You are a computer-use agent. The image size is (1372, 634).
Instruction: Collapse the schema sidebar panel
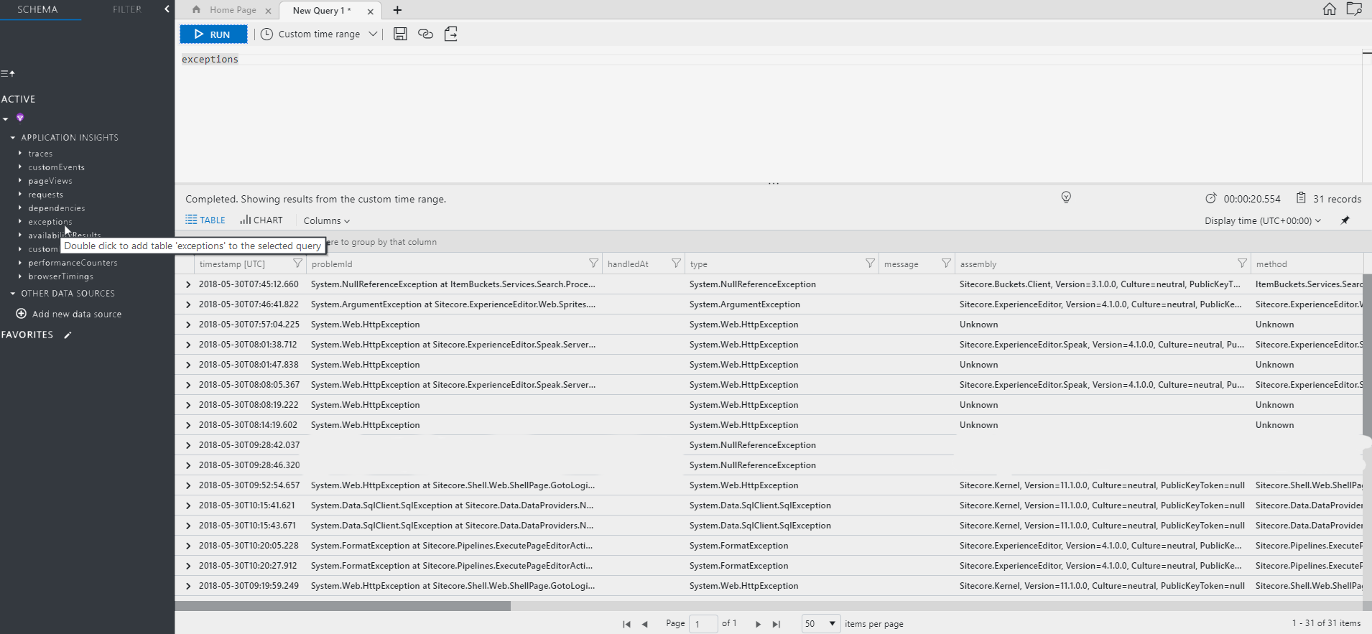[167, 9]
